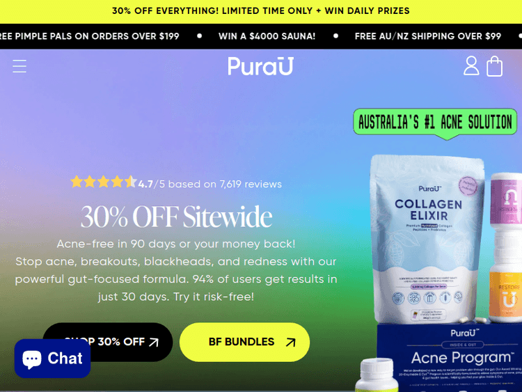
Task: Click the 30% OFF Sitewide heading
Action: (177, 217)
